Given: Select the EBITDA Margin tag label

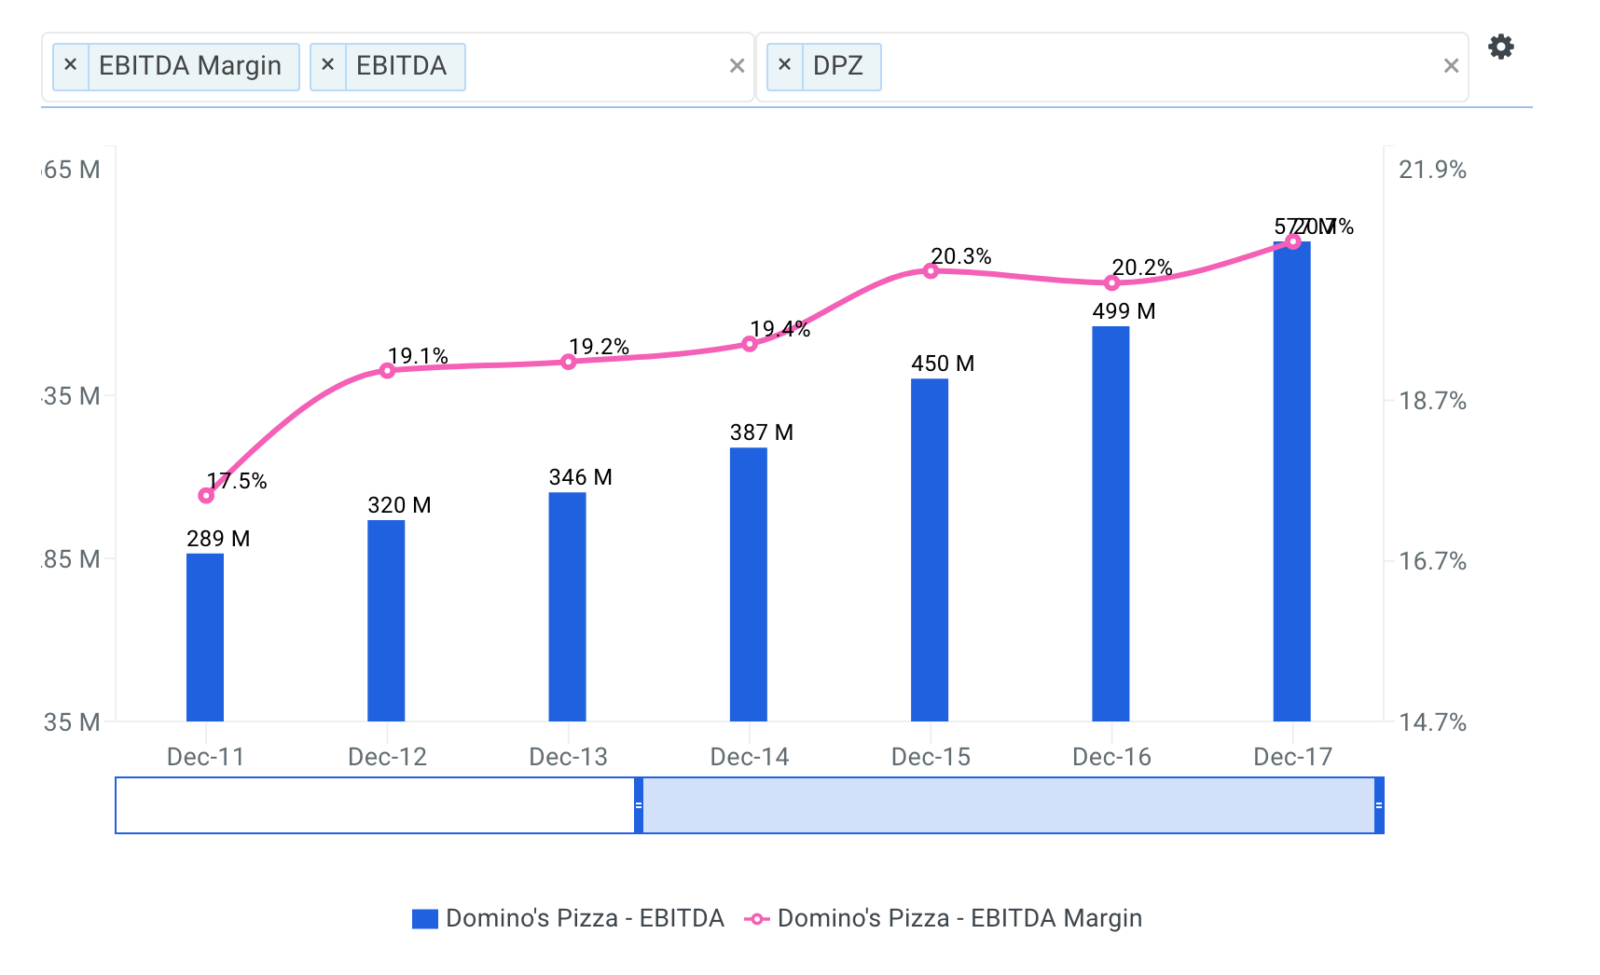Looking at the screenshot, I should (x=190, y=66).
